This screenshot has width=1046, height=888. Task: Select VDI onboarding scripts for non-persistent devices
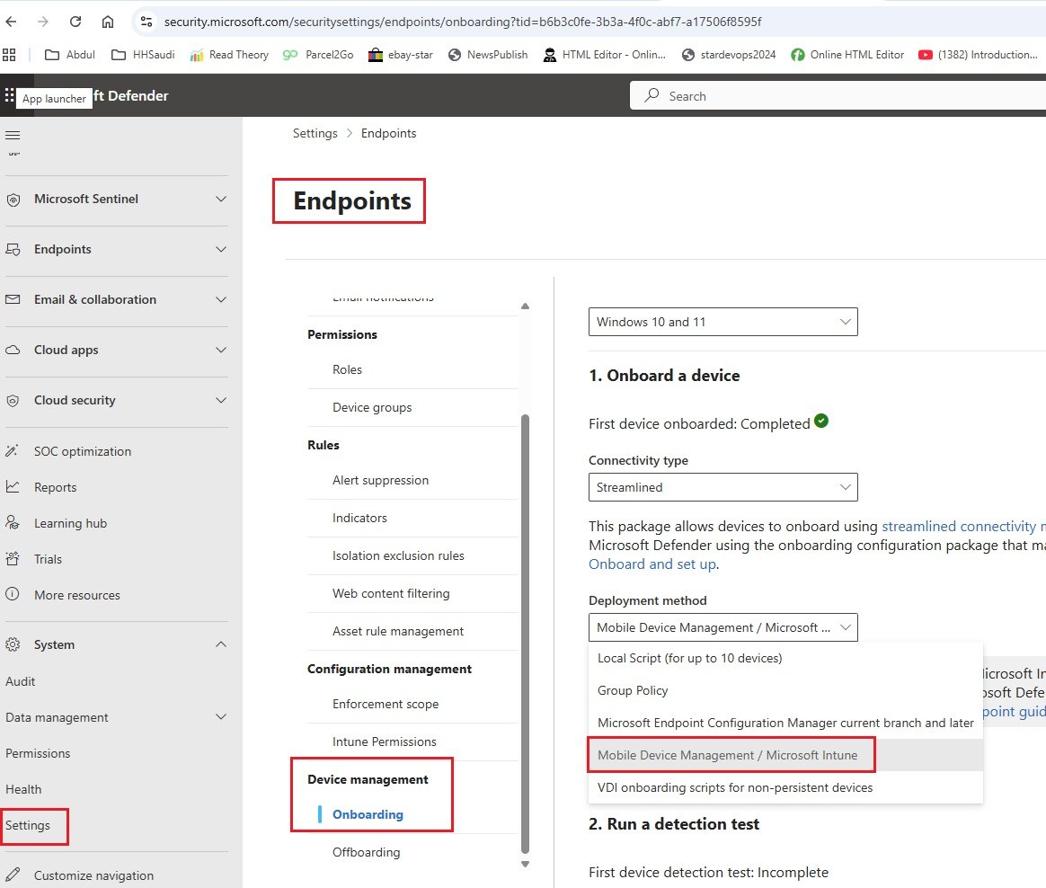[785, 787]
